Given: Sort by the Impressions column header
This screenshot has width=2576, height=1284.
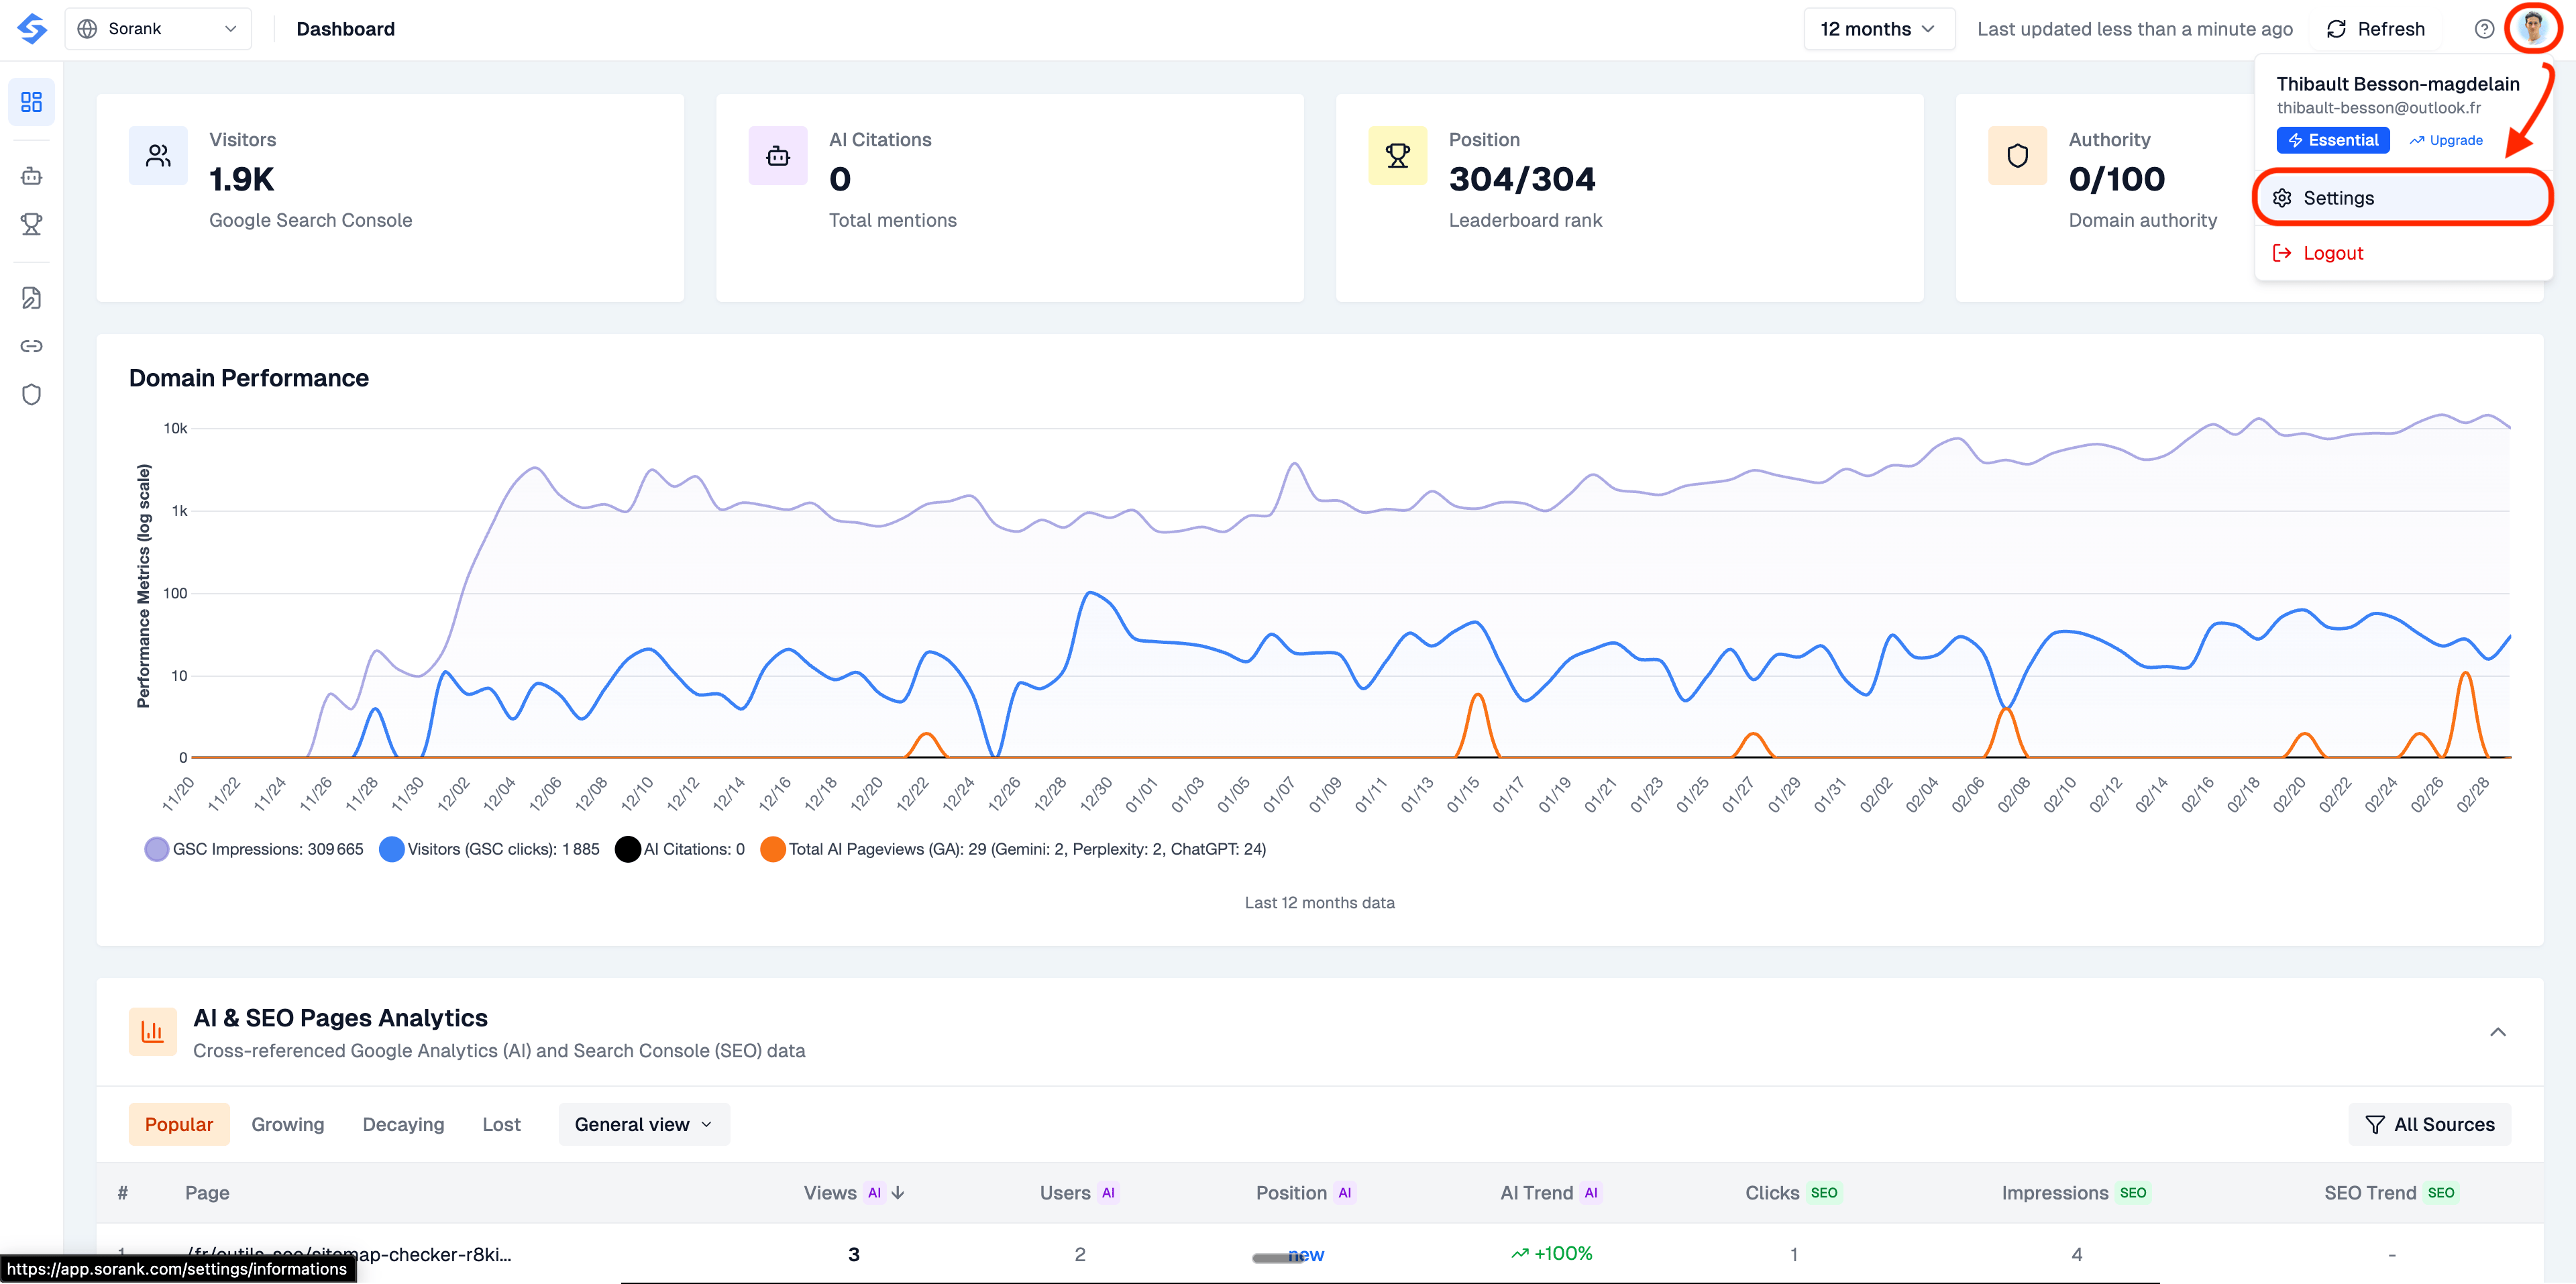Looking at the screenshot, I should pyautogui.click(x=2076, y=1193).
